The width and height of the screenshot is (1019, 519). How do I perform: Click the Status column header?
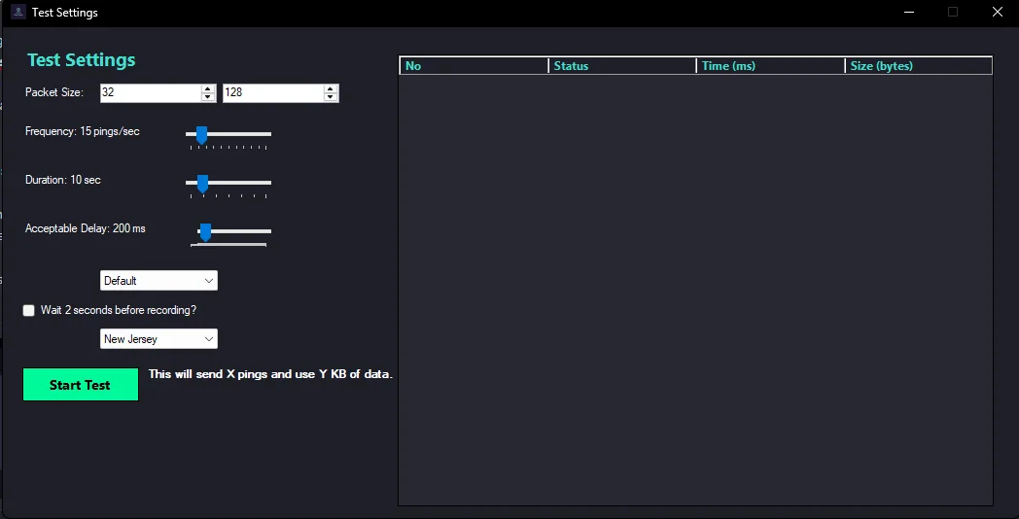(x=622, y=66)
